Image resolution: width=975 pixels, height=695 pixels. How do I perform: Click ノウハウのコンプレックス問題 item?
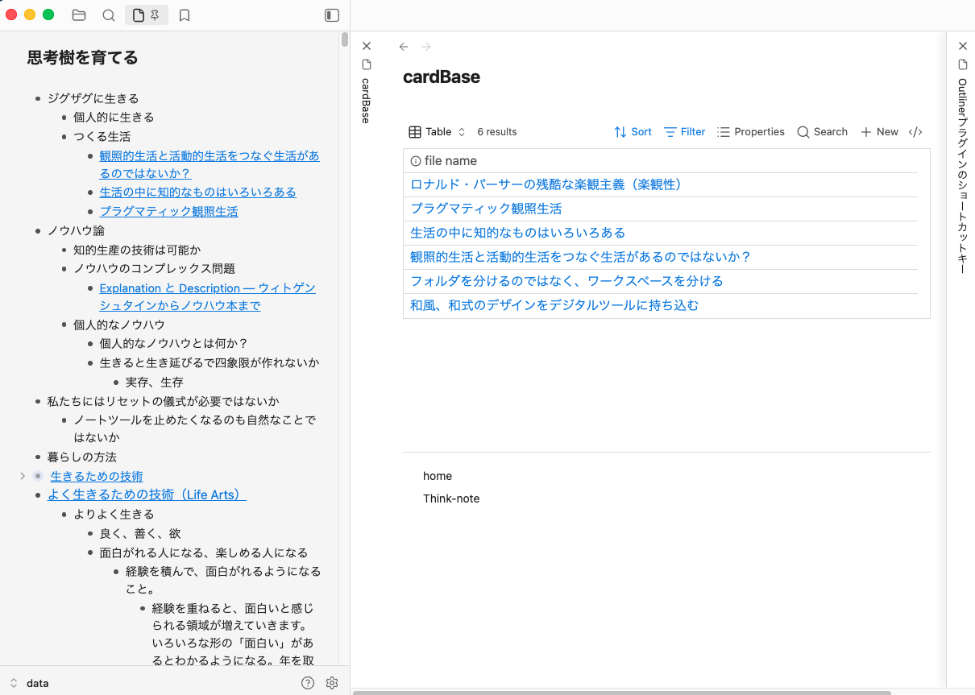pos(155,268)
